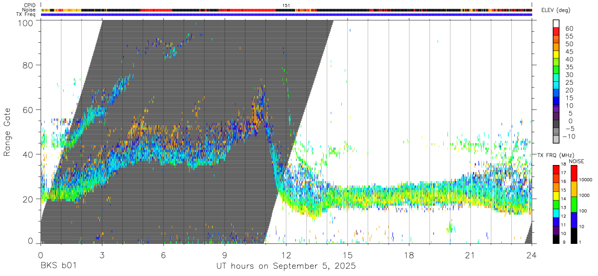Click the −10 label on elevation colorbar
The width and height of the screenshot is (598, 276).
(x=570, y=137)
